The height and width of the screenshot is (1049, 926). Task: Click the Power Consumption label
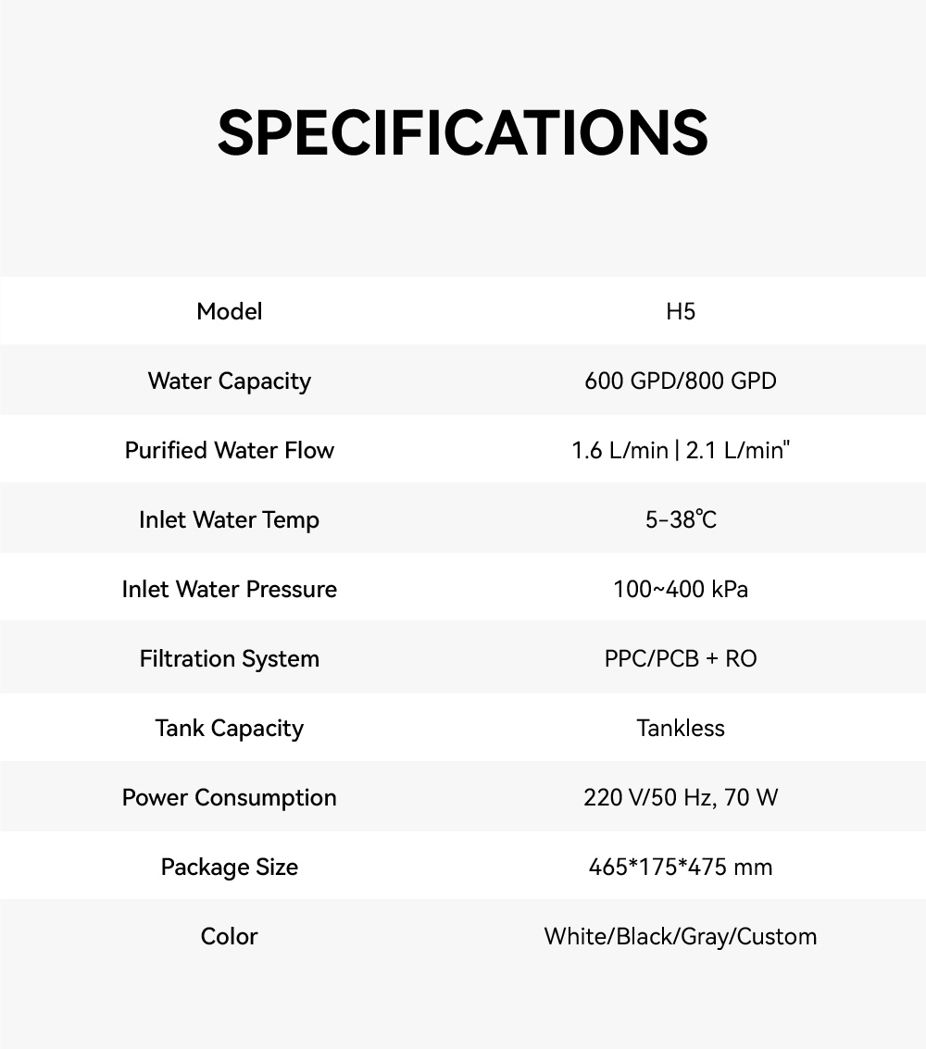coord(230,797)
